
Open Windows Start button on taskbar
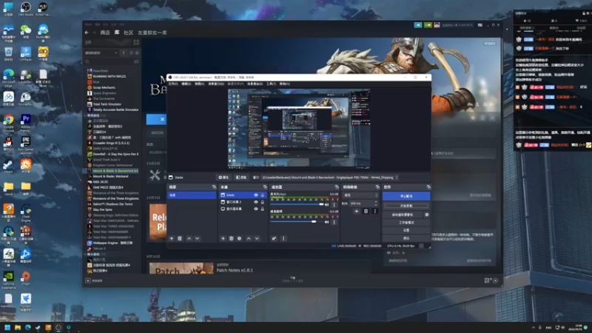(7, 327)
